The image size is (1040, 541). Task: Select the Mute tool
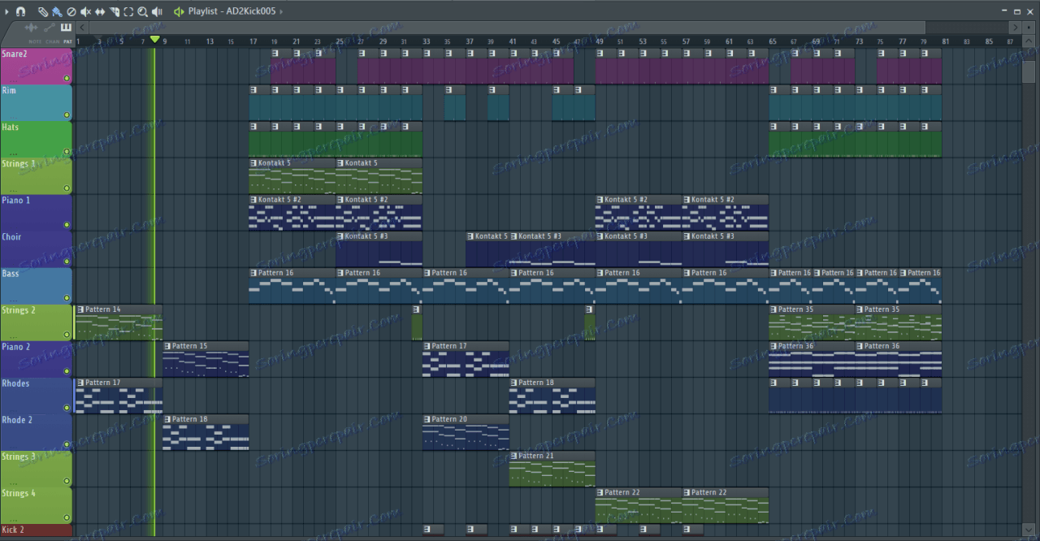[85, 11]
